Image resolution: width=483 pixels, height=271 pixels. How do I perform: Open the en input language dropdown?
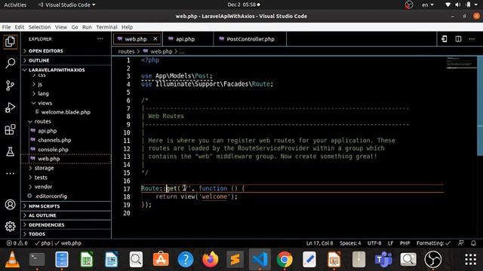click(428, 5)
